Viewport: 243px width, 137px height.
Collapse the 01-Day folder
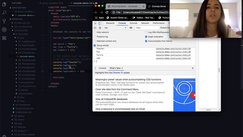point(20,38)
